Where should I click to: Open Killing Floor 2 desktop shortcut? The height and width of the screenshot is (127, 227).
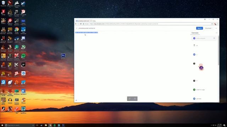(10, 4)
